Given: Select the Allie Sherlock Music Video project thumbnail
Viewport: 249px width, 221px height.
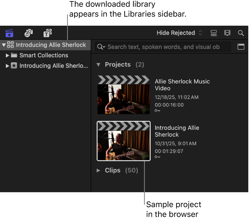Looking at the screenshot, I should click(123, 95).
